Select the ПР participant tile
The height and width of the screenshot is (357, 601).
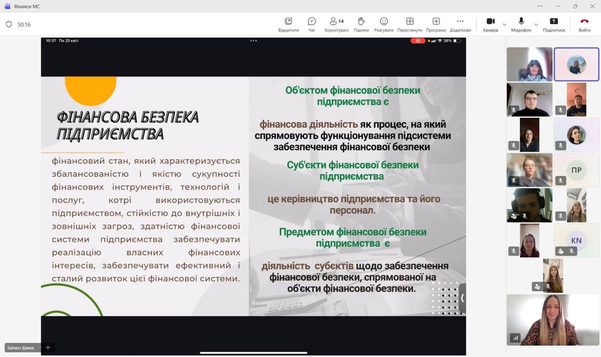coord(576,170)
